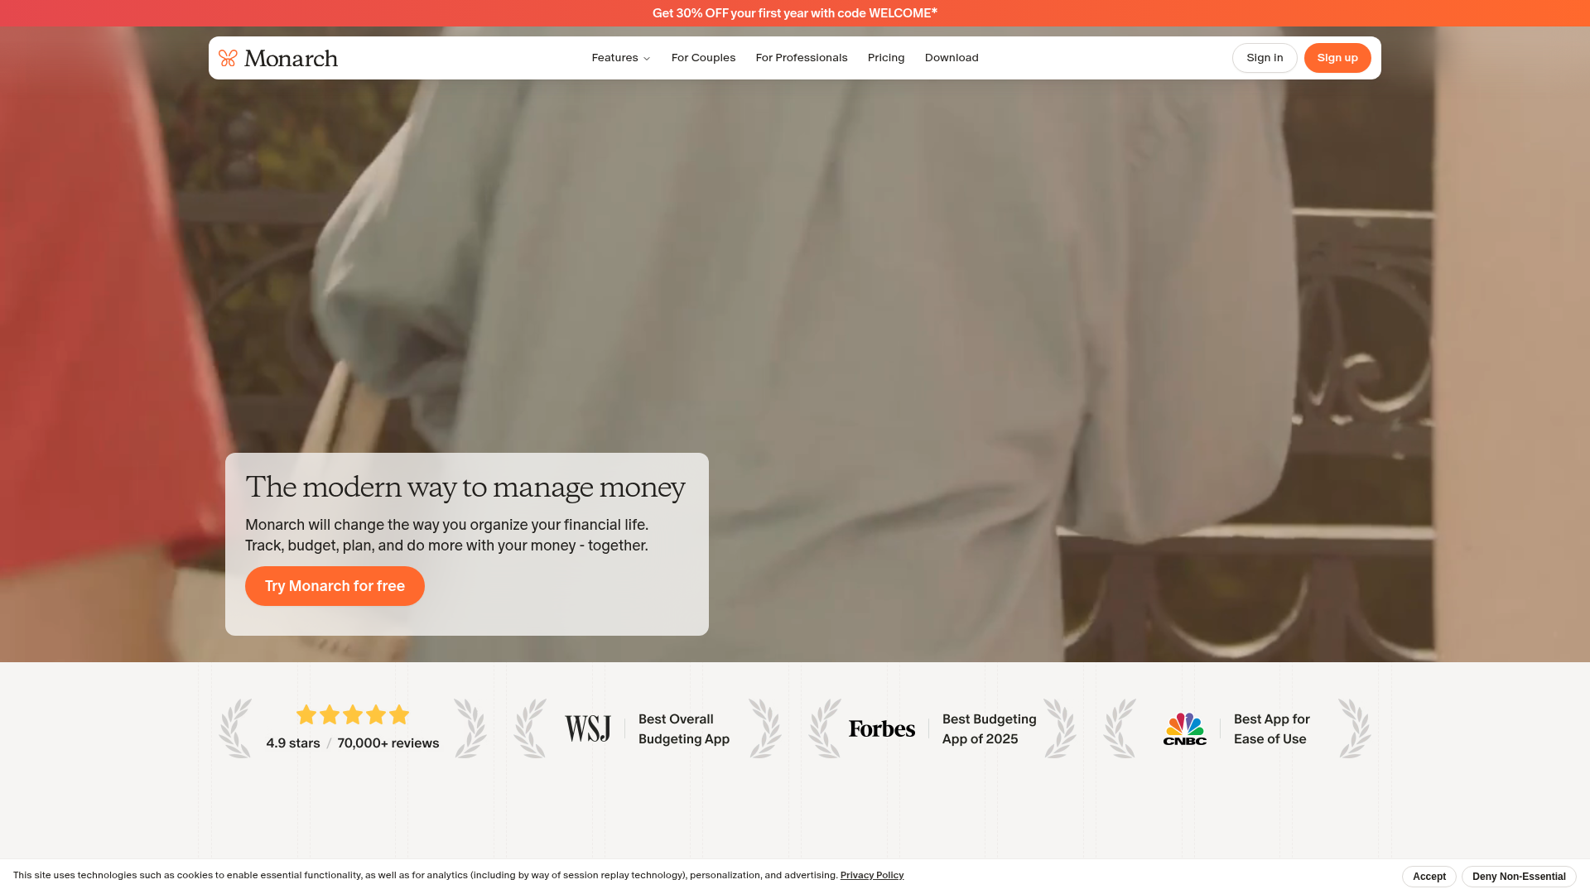Click the Sign in button

[1265, 58]
